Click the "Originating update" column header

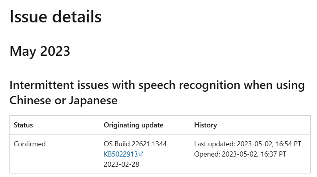[x=133, y=125]
